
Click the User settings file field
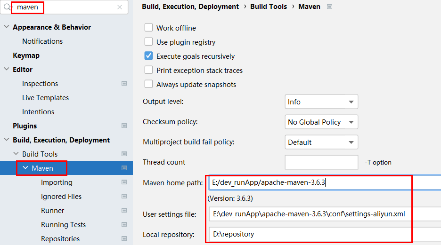(x=325, y=214)
